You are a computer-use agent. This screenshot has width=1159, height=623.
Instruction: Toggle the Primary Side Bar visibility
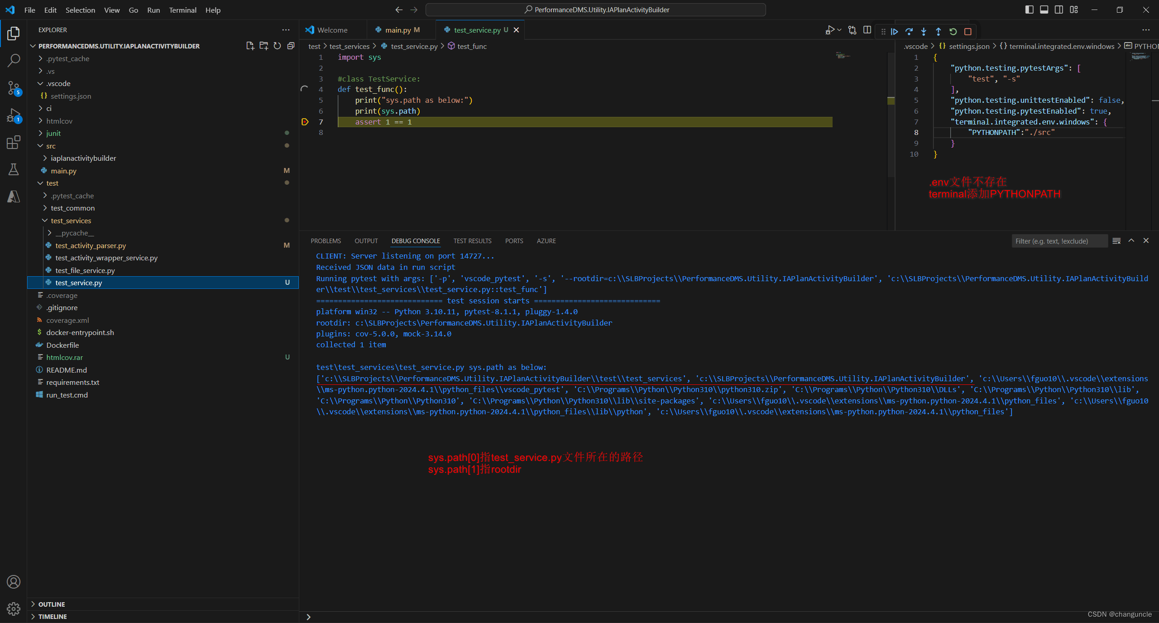pyautogui.click(x=1029, y=10)
